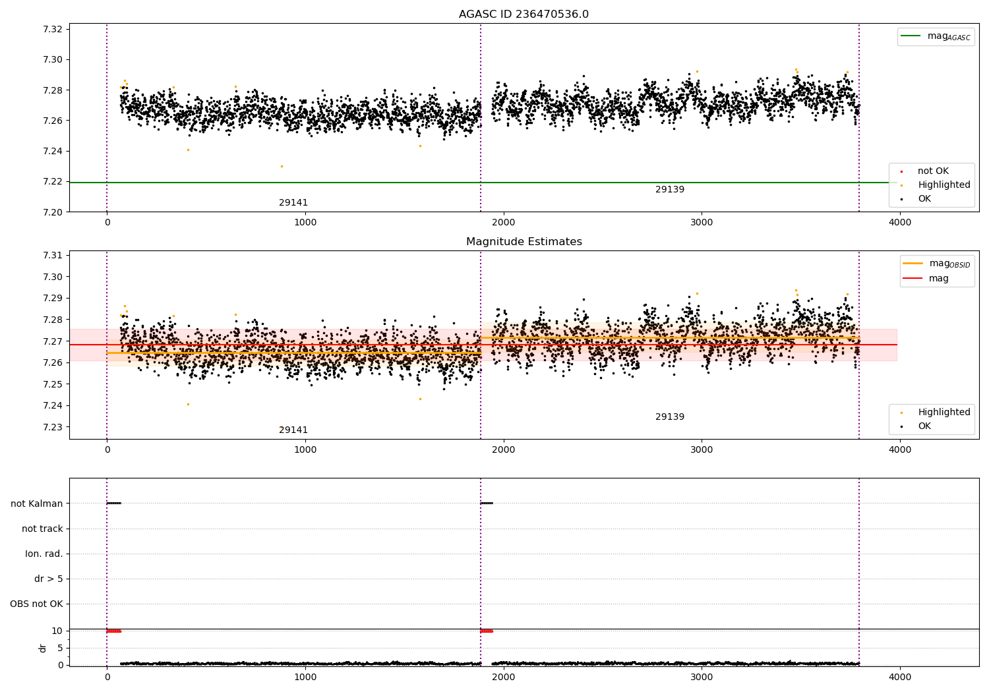Click the 7.32 y-axis tick label
Screen dimensions: 989x692
(52, 29)
